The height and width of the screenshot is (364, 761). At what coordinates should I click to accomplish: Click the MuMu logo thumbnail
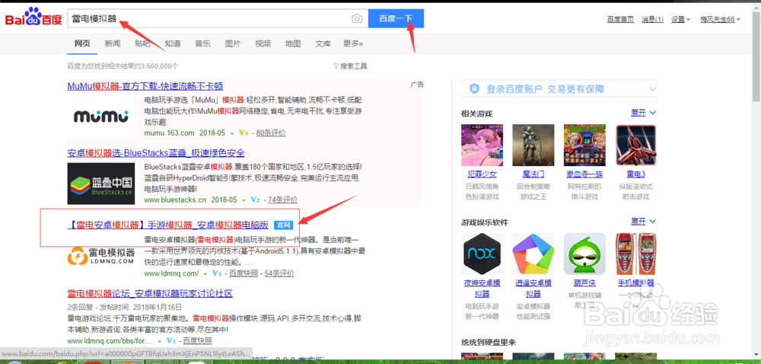(101, 117)
